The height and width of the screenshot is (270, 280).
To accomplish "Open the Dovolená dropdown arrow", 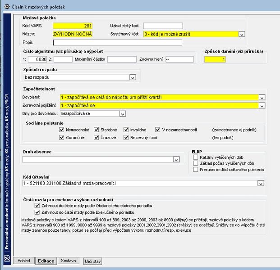I will [262, 98].
